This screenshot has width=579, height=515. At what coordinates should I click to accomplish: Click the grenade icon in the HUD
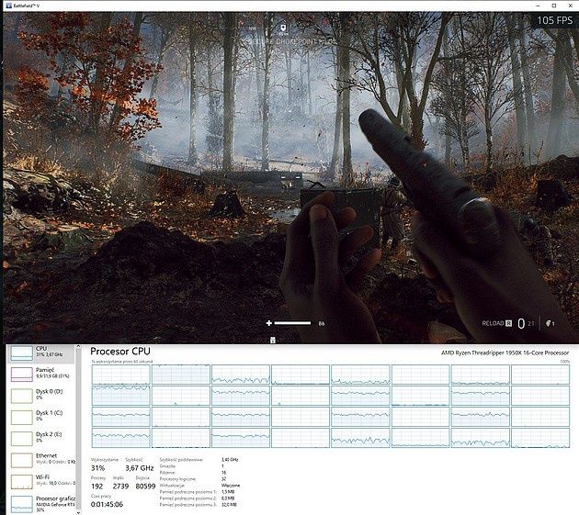(549, 323)
